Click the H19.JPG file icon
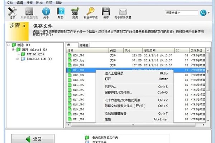 point(70,109)
